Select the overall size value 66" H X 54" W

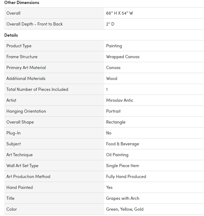tap(119, 13)
